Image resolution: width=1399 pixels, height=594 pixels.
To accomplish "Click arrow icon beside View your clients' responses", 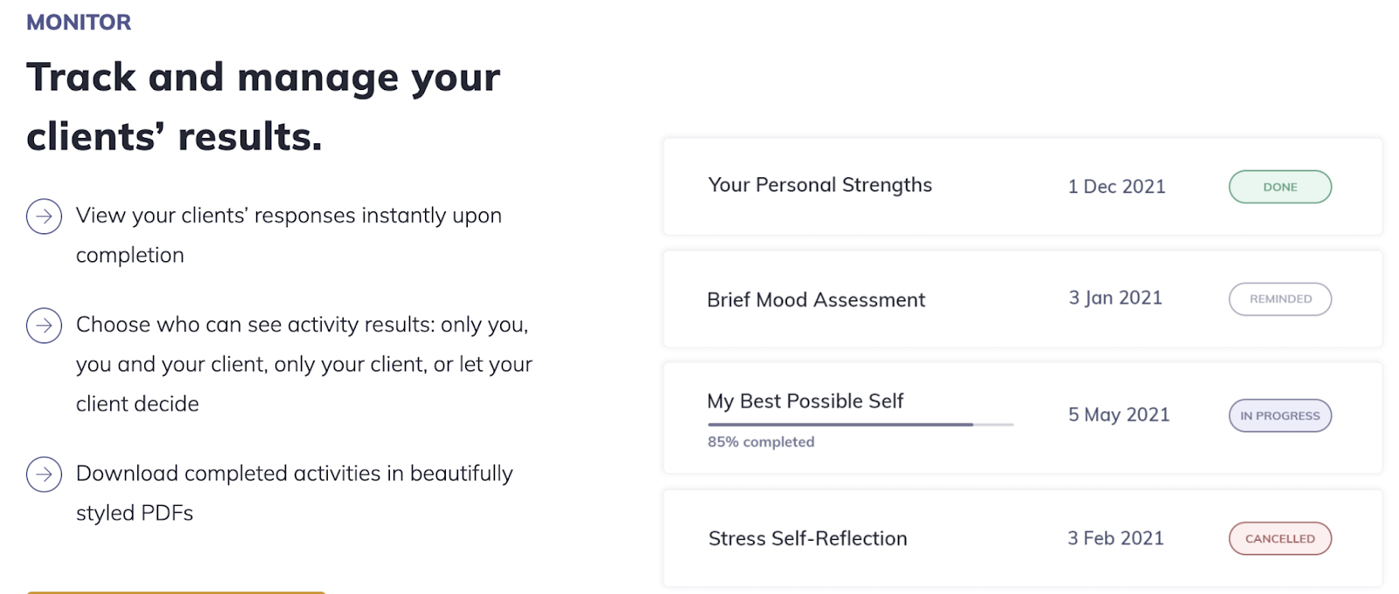I will tap(44, 216).
